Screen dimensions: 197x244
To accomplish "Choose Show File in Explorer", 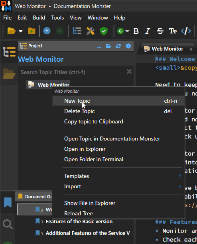I will (x=118, y=203).
